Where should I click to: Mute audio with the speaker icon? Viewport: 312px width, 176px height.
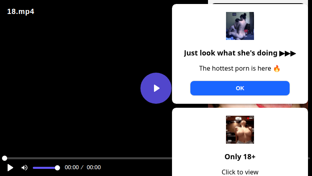pos(24,168)
